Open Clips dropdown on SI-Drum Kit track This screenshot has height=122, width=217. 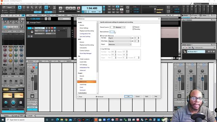click(40, 31)
